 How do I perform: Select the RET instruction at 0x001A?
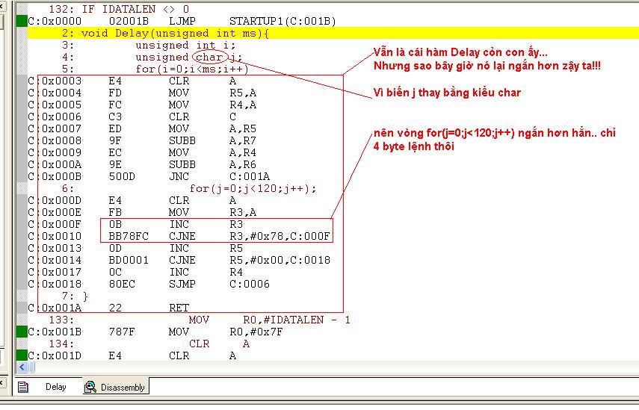tap(108, 308)
